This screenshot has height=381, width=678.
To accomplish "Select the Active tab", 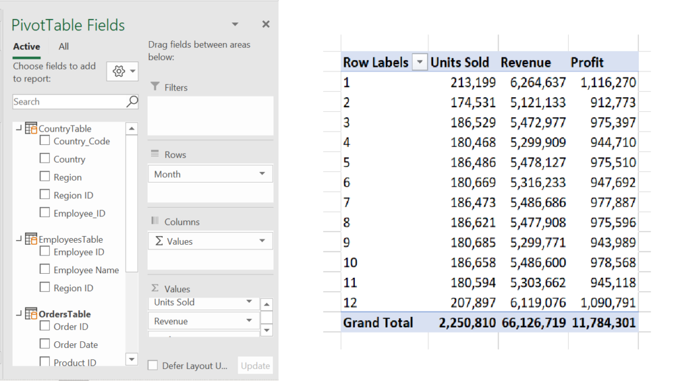I will pyautogui.click(x=26, y=46).
